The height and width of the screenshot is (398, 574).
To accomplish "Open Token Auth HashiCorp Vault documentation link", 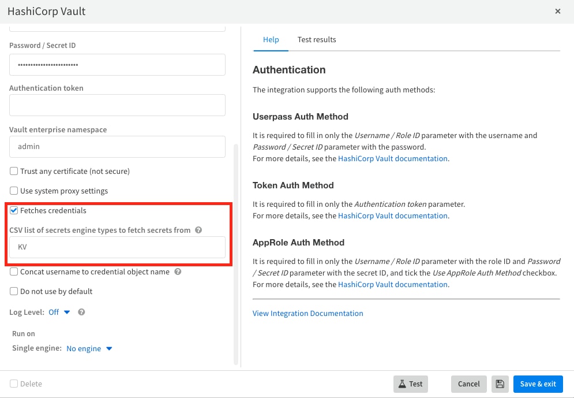I will (x=392, y=216).
